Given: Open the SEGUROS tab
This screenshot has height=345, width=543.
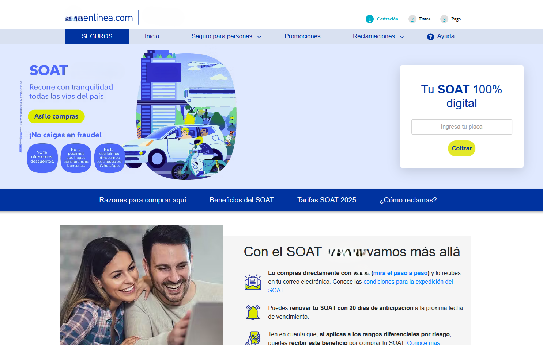Looking at the screenshot, I should pyautogui.click(x=97, y=36).
